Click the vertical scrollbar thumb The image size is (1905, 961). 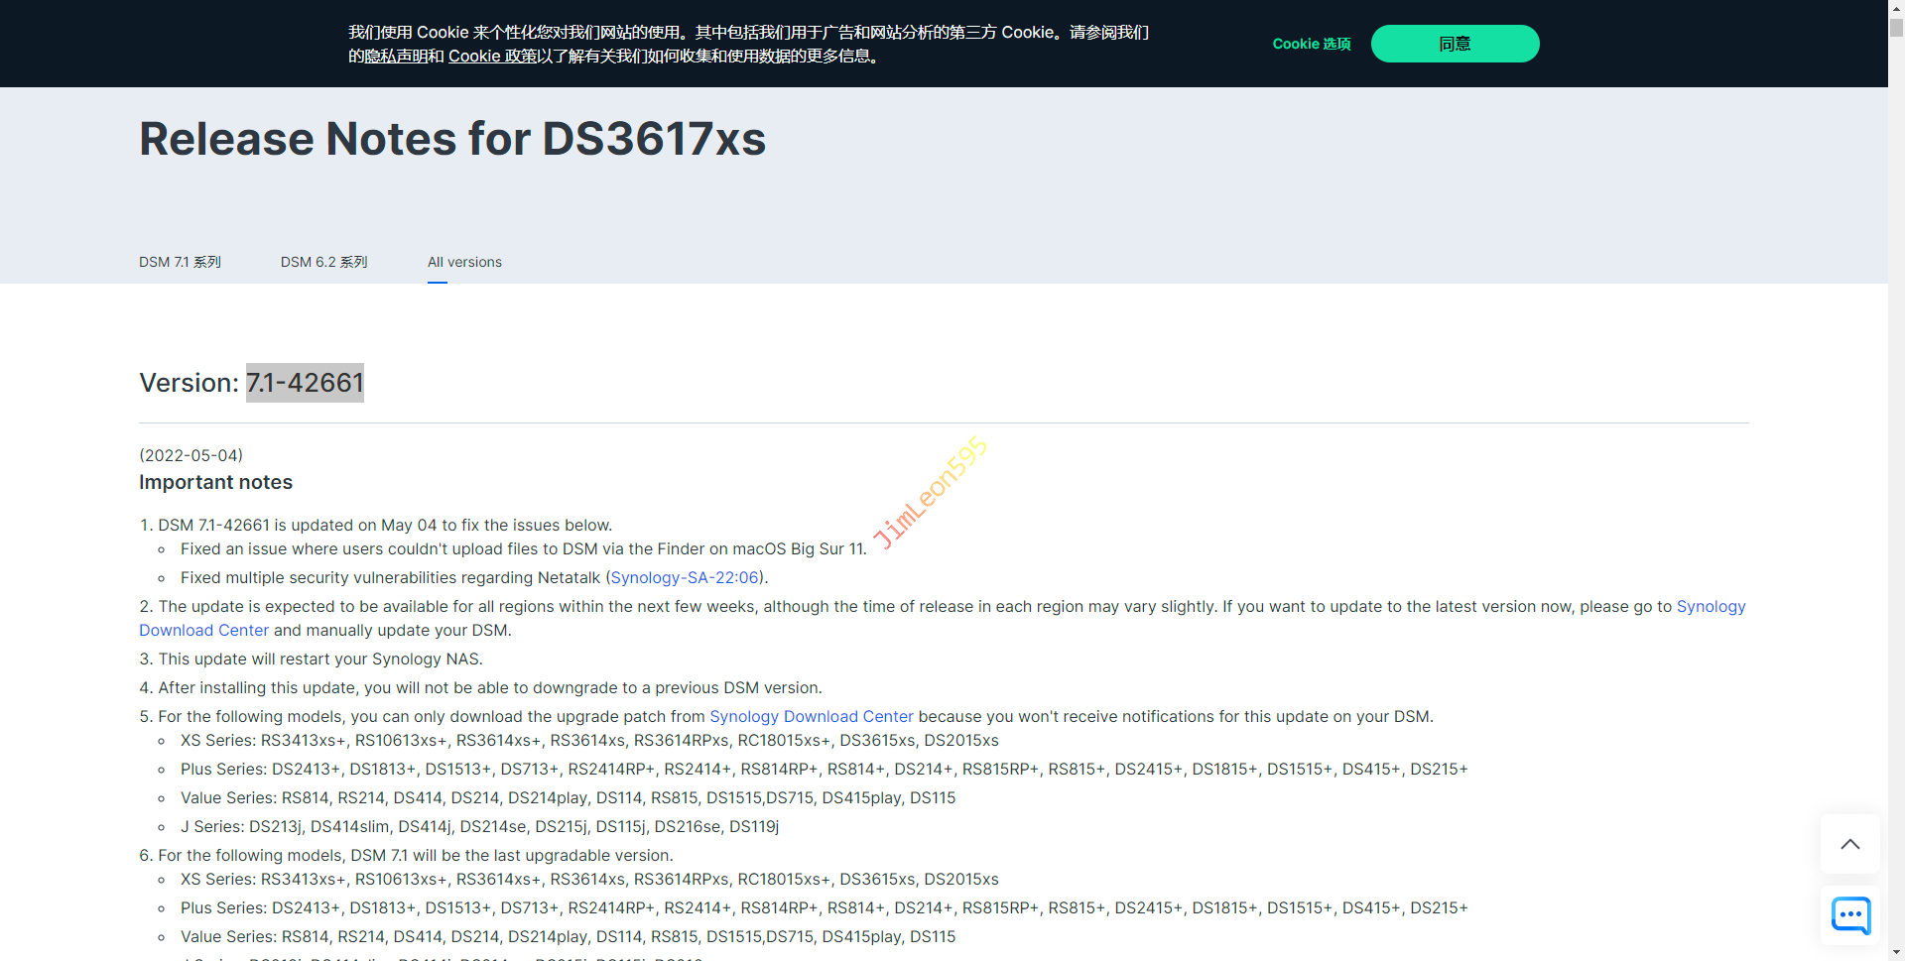click(1896, 28)
